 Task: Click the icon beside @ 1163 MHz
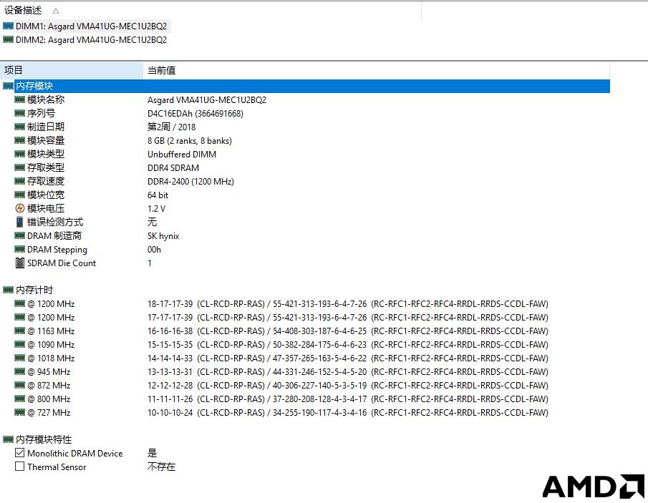20,331
